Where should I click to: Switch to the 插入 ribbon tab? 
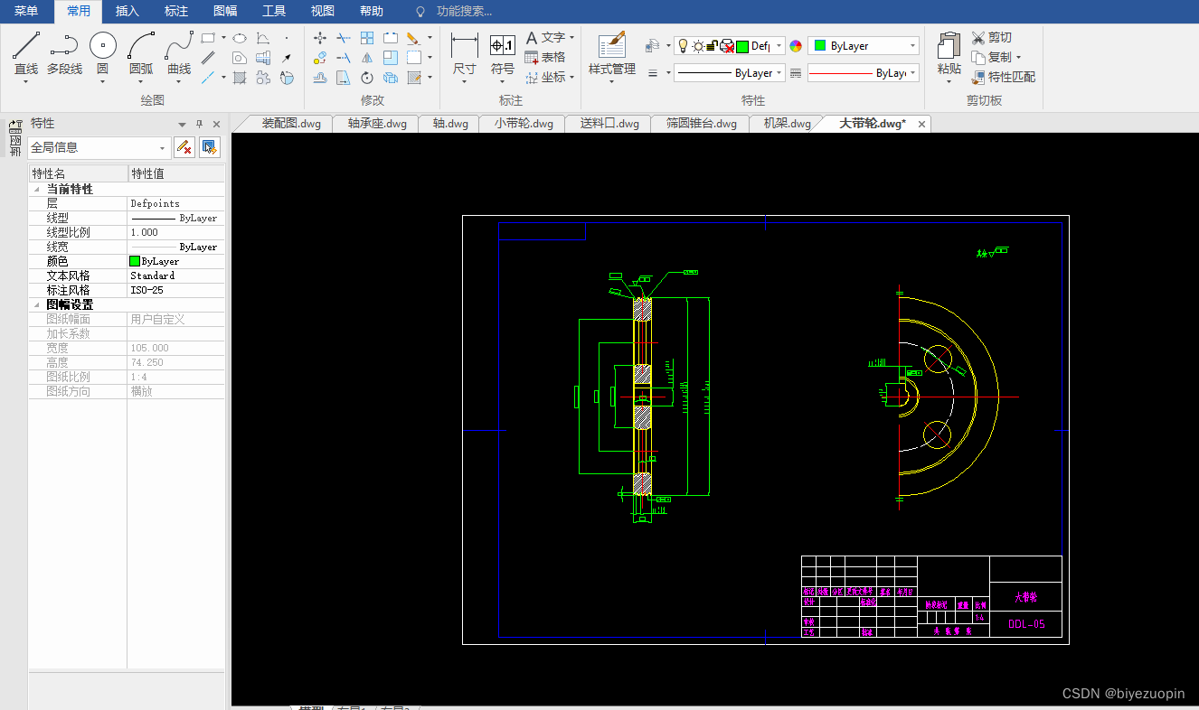[127, 11]
